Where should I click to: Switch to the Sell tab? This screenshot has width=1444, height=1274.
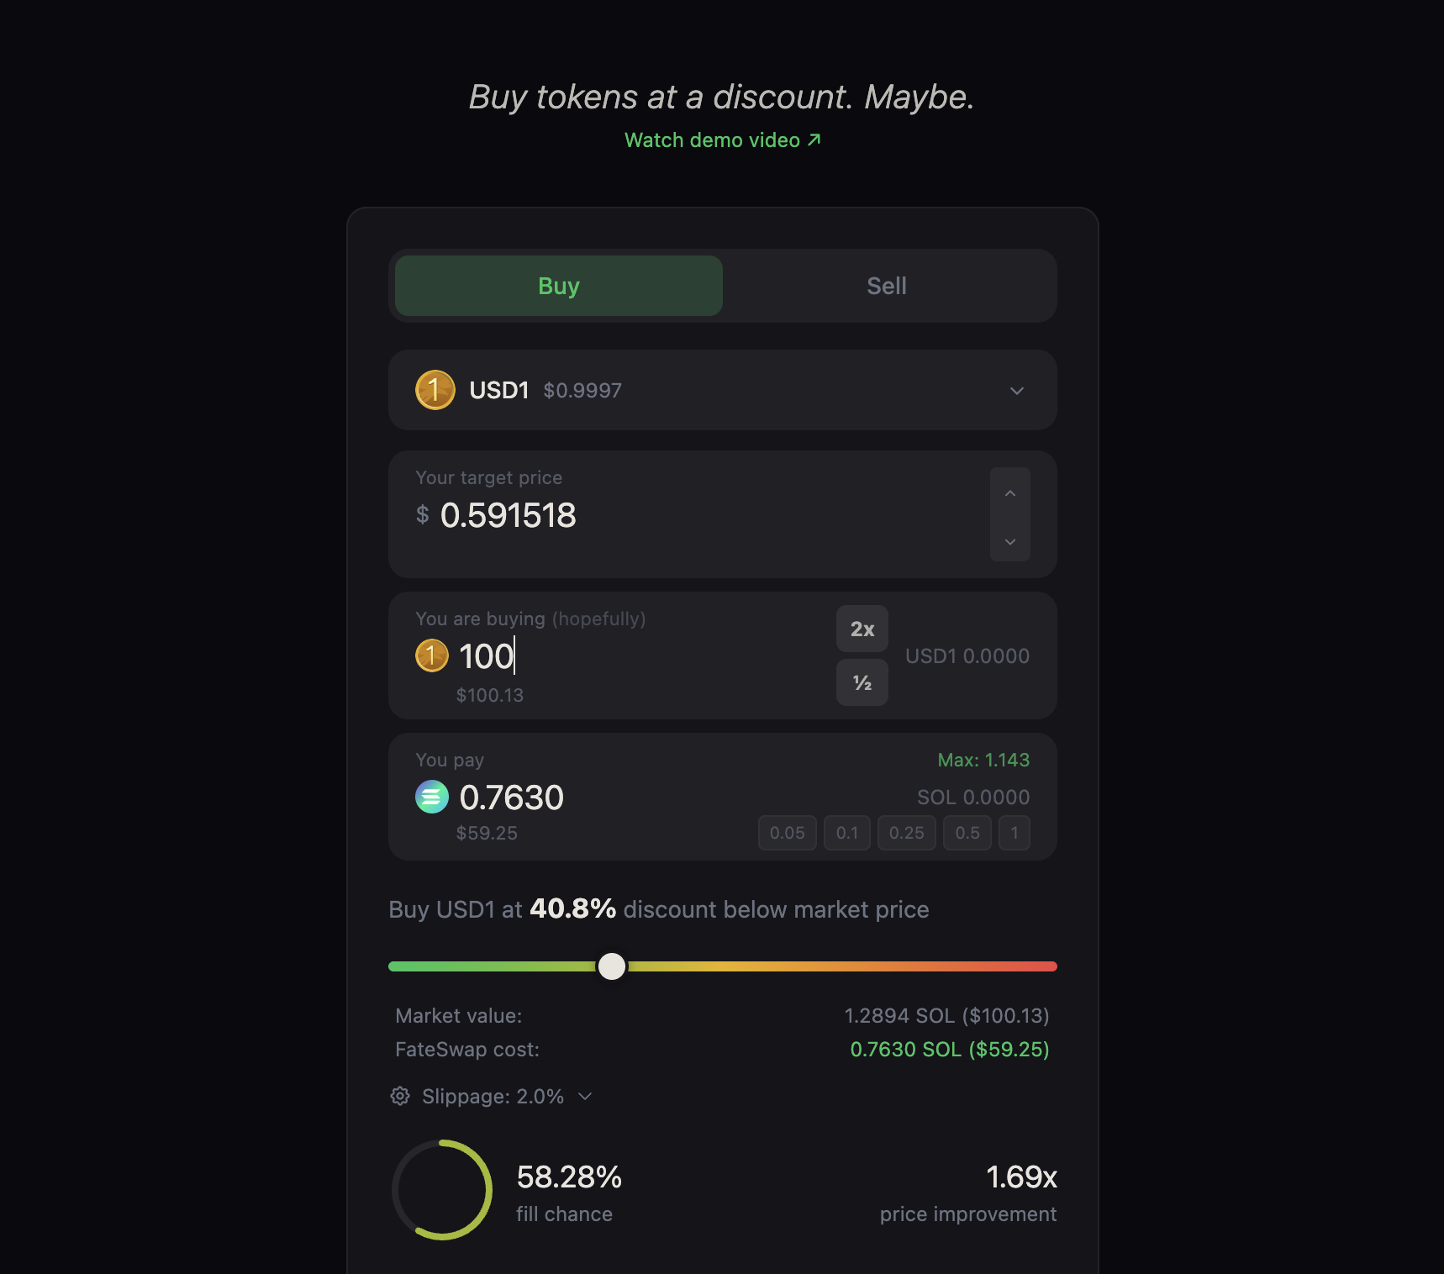[x=888, y=286]
